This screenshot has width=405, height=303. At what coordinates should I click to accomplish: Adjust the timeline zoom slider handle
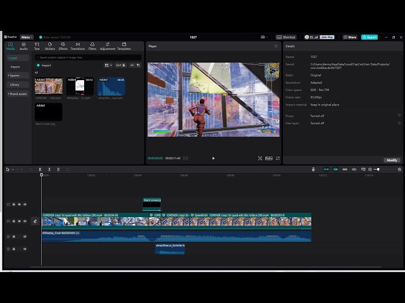378,169
